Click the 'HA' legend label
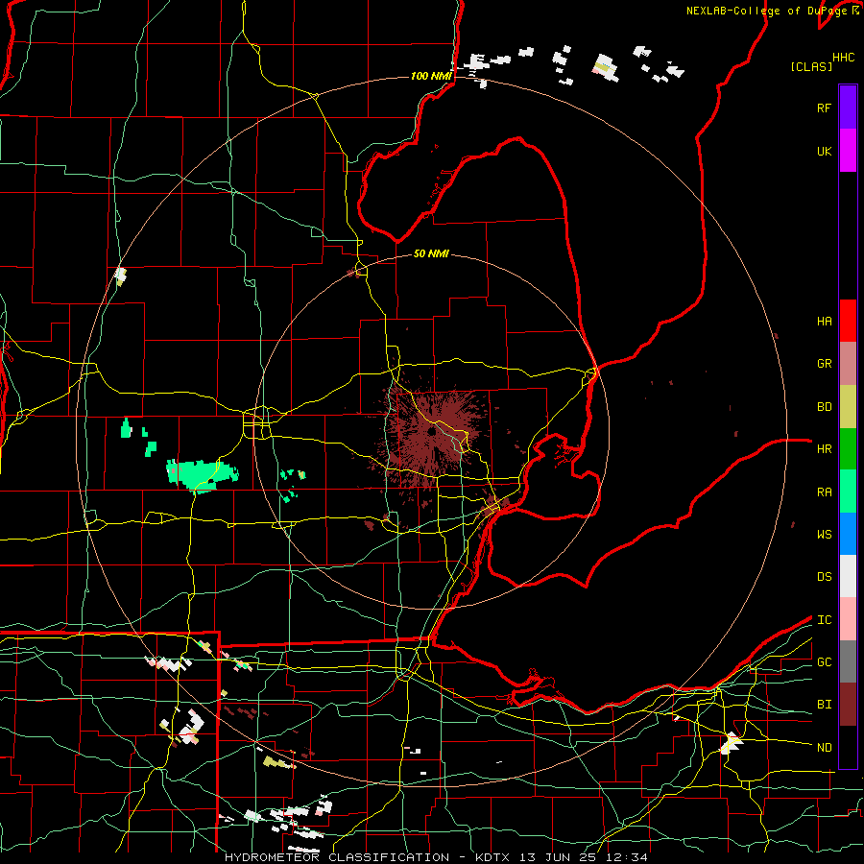864x864 pixels. point(824,321)
